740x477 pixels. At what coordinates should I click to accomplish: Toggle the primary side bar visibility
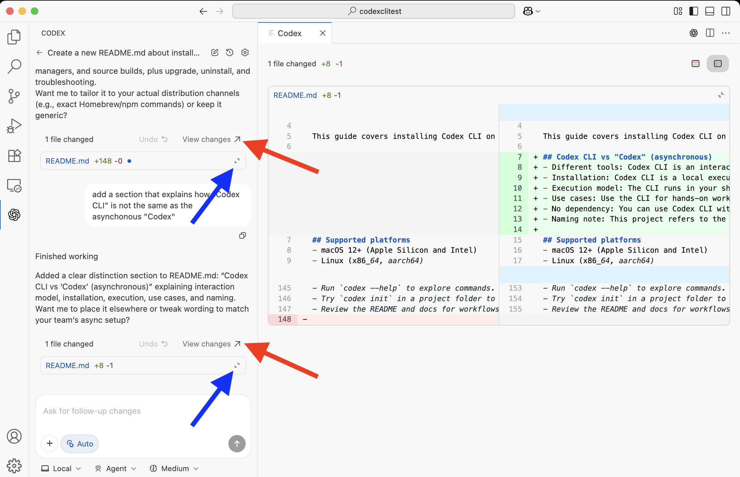coord(693,11)
